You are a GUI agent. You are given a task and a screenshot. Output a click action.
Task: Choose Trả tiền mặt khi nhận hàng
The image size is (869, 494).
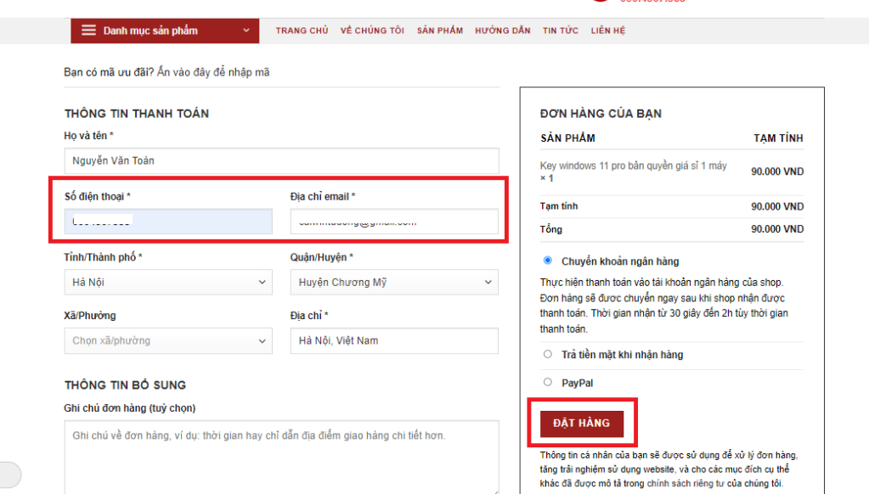pos(548,354)
